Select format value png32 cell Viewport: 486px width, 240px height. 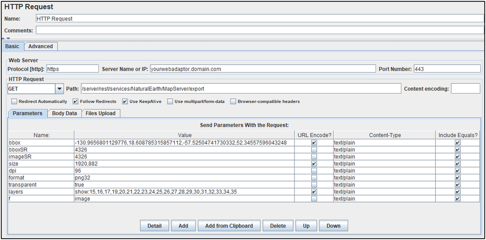click(184, 178)
